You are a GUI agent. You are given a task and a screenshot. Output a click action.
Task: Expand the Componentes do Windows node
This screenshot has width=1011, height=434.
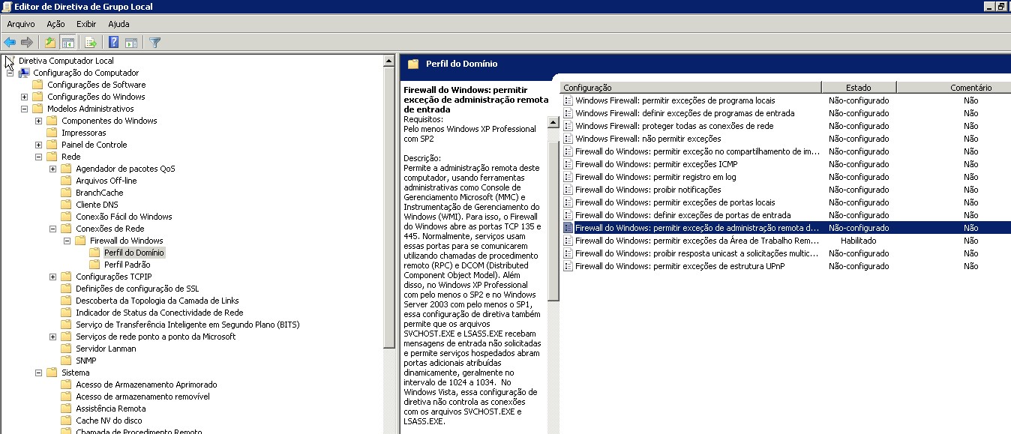pos(39,121)
